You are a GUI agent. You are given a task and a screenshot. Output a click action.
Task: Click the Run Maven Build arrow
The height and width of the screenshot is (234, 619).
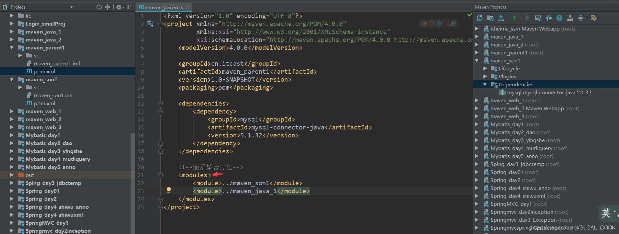527,18
